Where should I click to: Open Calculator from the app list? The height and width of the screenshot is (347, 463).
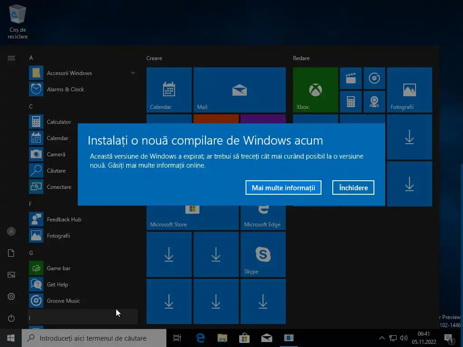tap(53, 122)
